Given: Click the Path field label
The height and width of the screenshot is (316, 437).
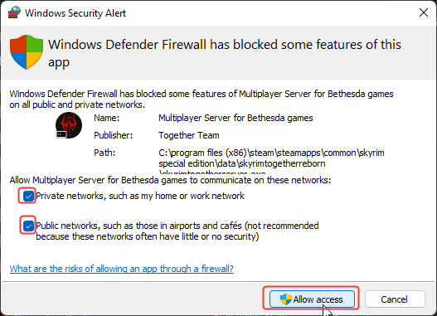Looking at the screenshot, I should [104, 153].
